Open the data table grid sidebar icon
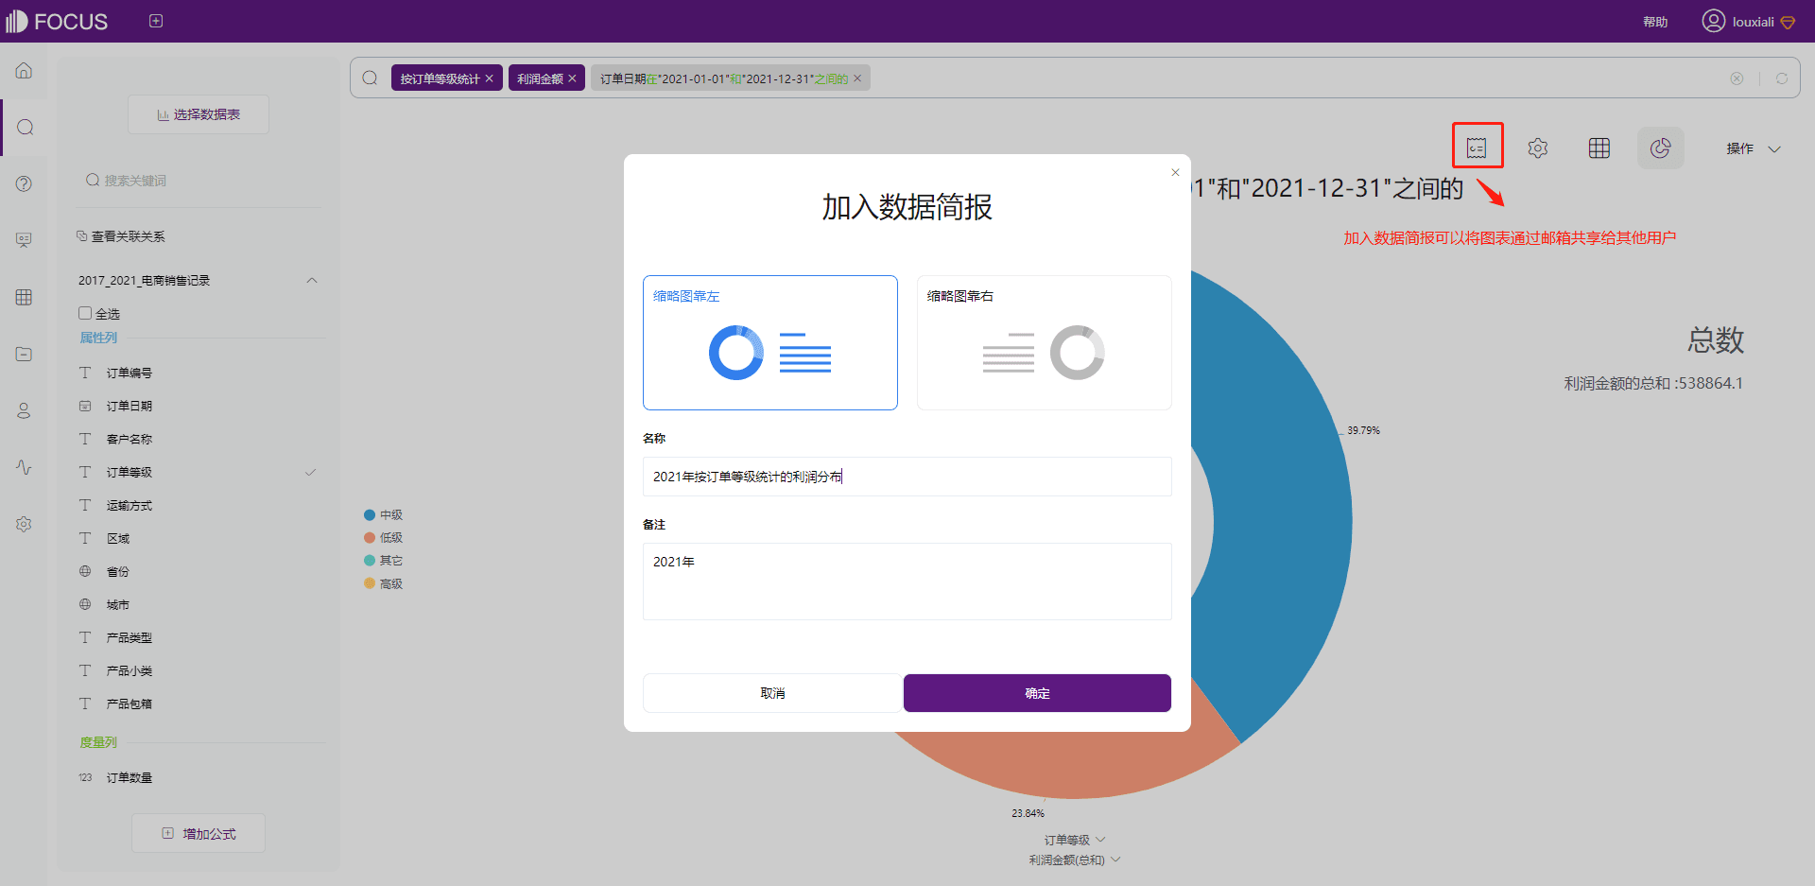Viewport: 1815px width, 886px height. tap(25, 297)
